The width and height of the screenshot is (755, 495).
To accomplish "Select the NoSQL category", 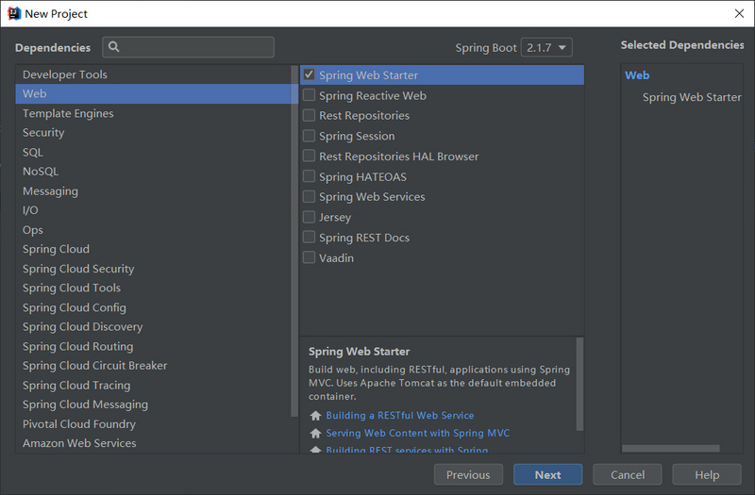I will pos(154,172).
